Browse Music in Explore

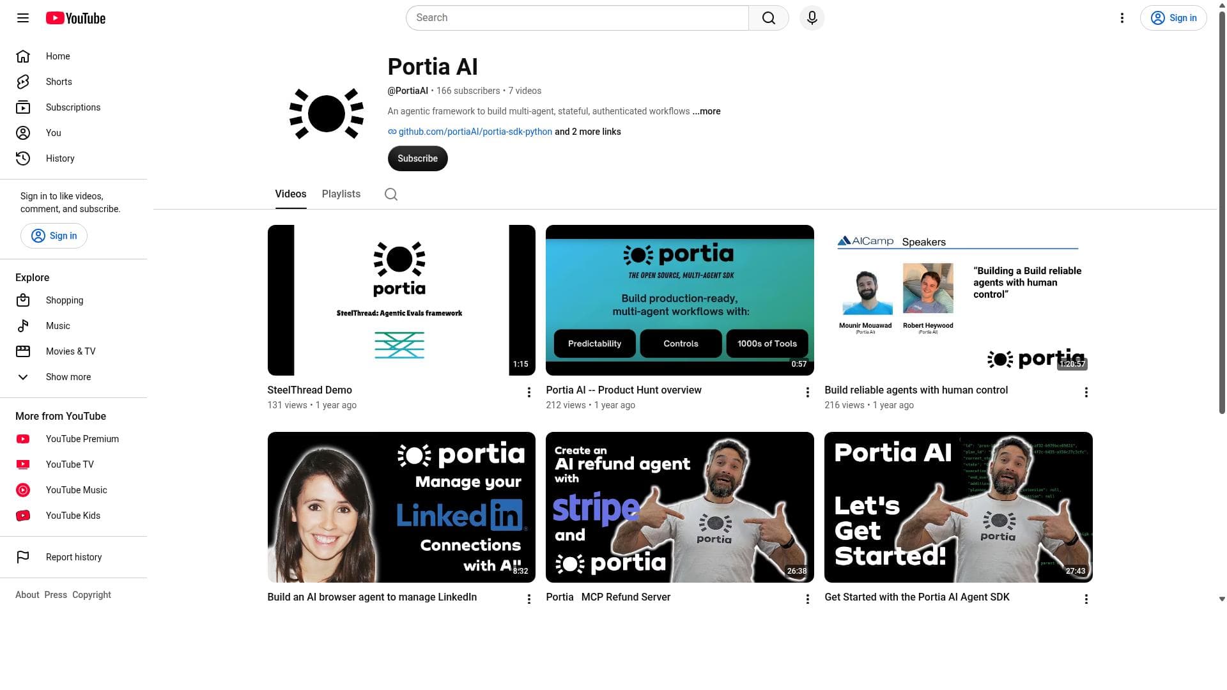(73, 326)
